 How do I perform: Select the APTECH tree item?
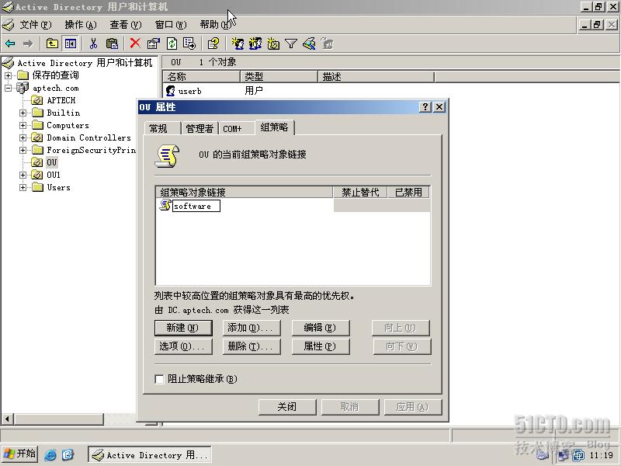pos(61,100)
